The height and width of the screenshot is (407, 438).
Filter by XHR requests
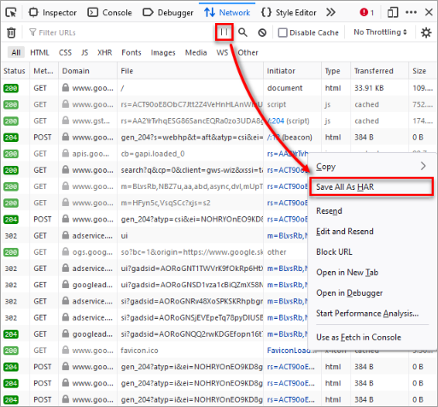tap(104, 52)
